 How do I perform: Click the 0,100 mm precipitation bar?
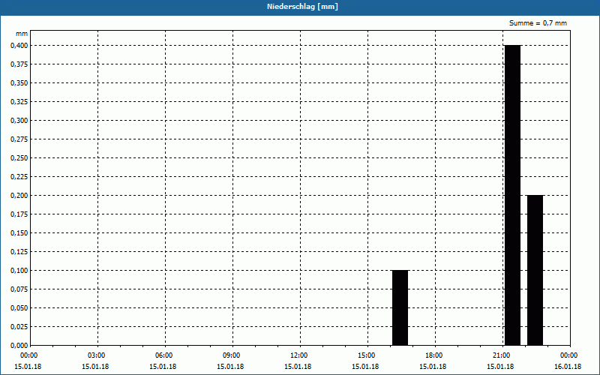[400, 307]
